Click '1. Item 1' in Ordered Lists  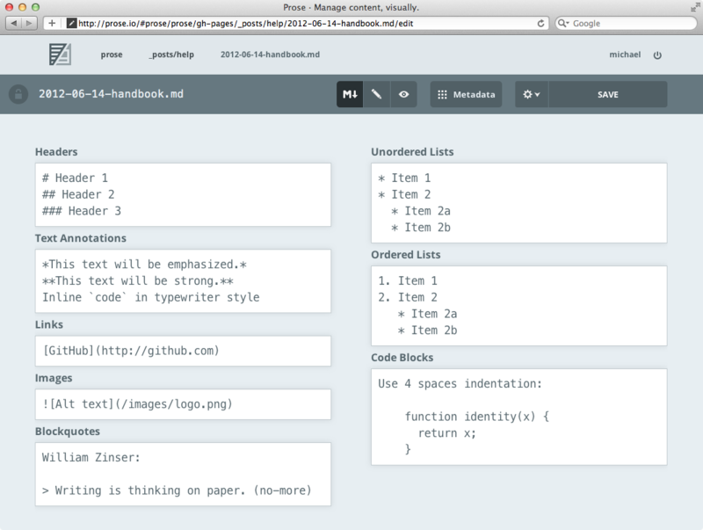click(408, 281)
